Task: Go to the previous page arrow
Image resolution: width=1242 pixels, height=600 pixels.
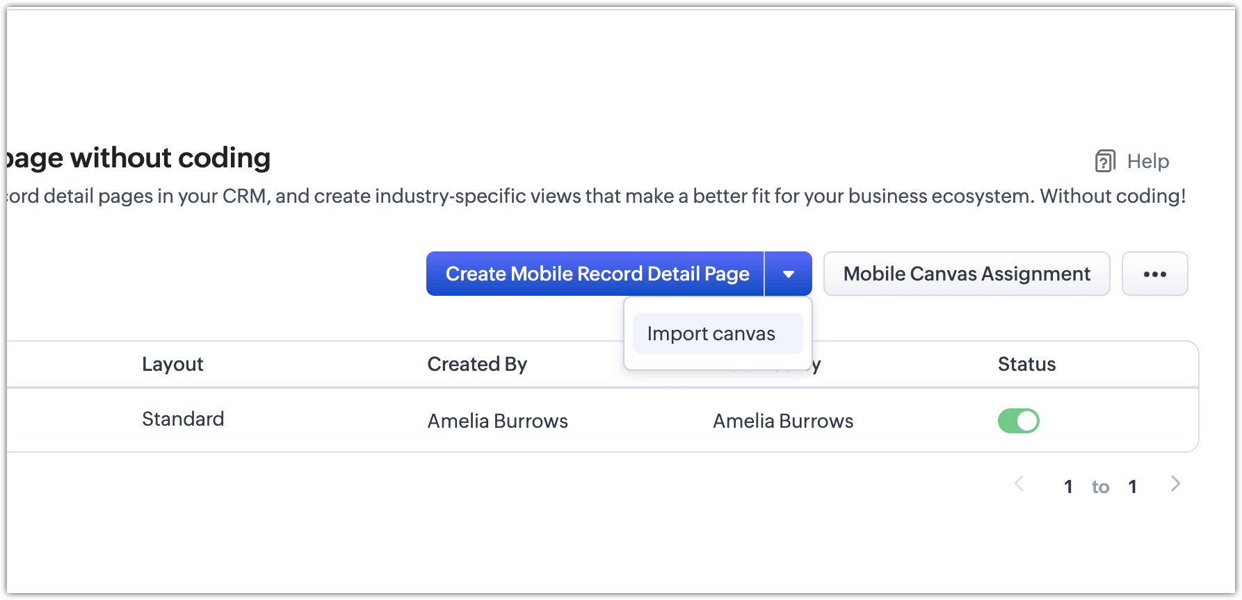Action: coord(1019,484)
